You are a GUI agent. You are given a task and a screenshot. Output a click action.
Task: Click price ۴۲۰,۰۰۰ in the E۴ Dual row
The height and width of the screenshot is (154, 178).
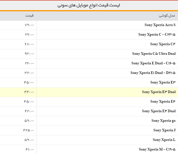point(30,111)
